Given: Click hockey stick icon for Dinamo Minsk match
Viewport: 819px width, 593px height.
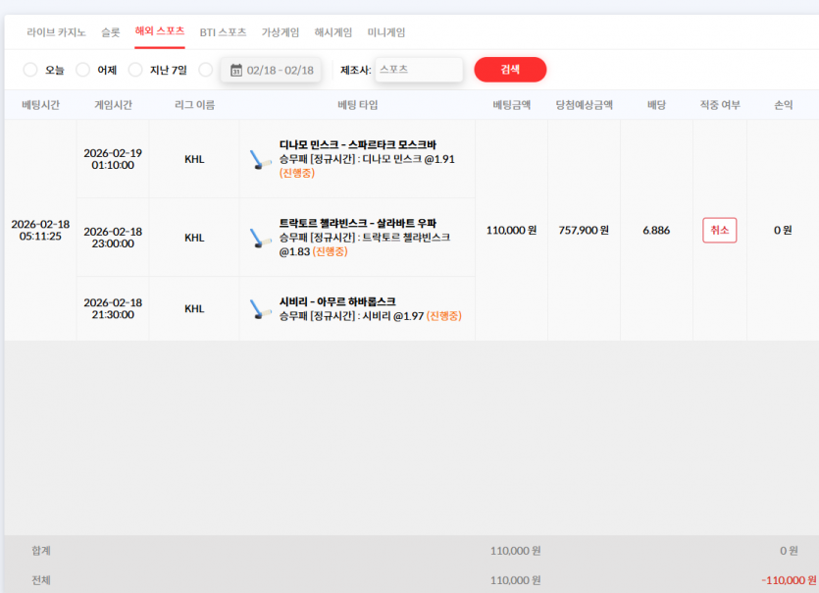Looking at the screenshot, I should [x=260, y=159].
